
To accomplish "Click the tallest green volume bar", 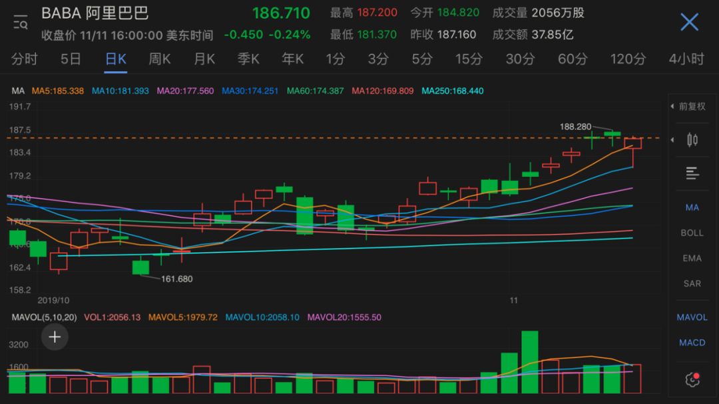I will 530,362.
